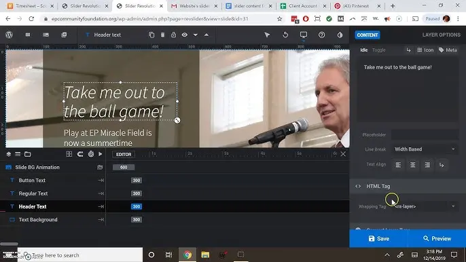Click the layers stack icon in timeline
The height and width of the screenshot is (262, 466).
tap(9, 154)
